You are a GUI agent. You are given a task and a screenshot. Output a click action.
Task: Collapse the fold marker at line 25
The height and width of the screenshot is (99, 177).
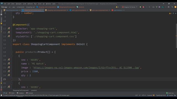(x=12, y=79)
